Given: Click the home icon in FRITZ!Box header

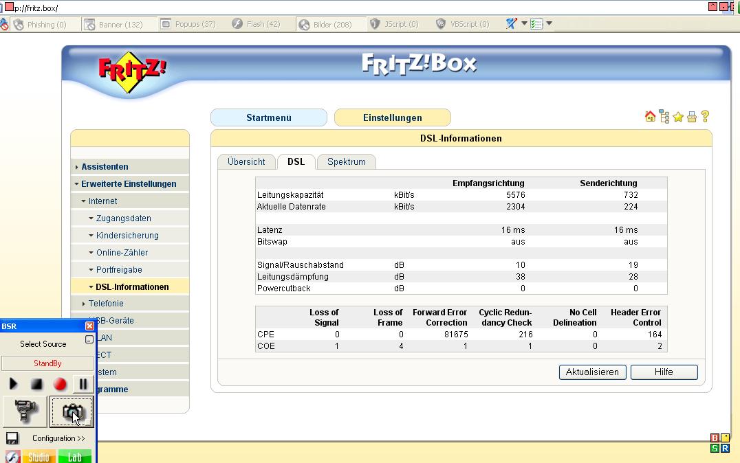Looking at the screenshot, I should click(650, 117).
